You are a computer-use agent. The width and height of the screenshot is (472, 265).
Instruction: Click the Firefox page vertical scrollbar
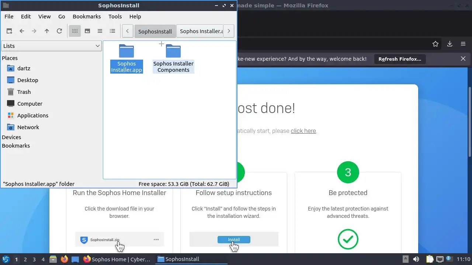point(470,121)
